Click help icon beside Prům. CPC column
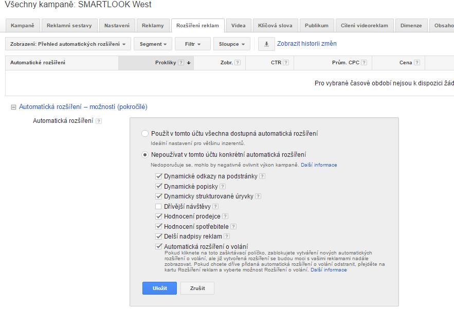The width and height of the screenshot is (454, 326). coord(364,63)
